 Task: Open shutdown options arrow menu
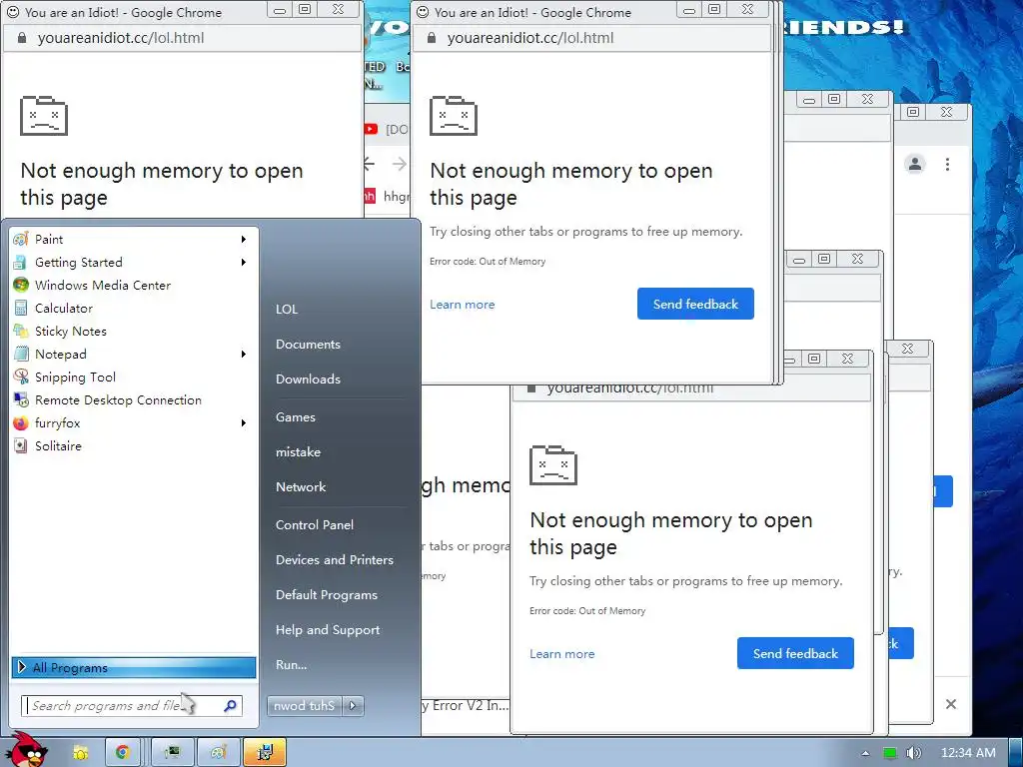coord(353,705)
